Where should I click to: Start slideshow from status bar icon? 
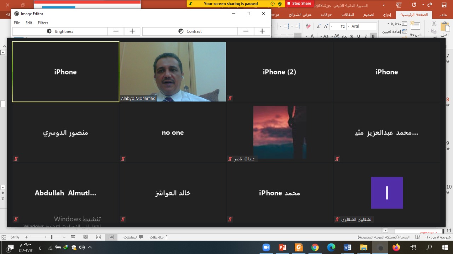coord(73,237)
